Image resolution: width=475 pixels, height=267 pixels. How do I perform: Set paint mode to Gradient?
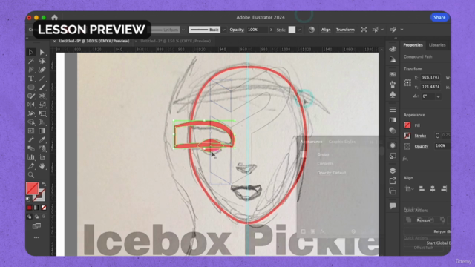[x=36, y=208]
